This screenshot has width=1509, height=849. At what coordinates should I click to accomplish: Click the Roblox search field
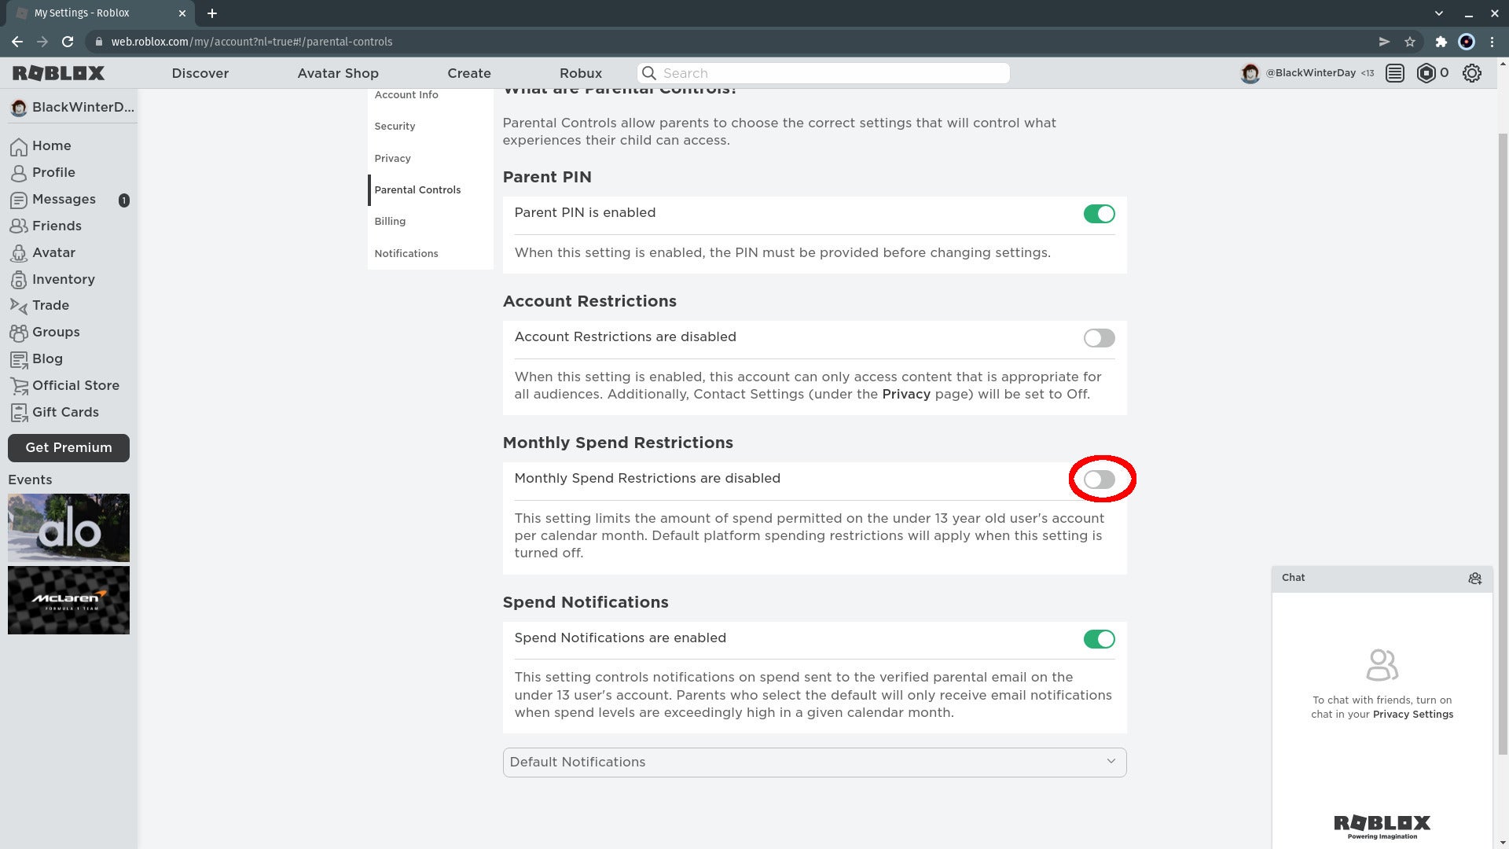[823, 73]
